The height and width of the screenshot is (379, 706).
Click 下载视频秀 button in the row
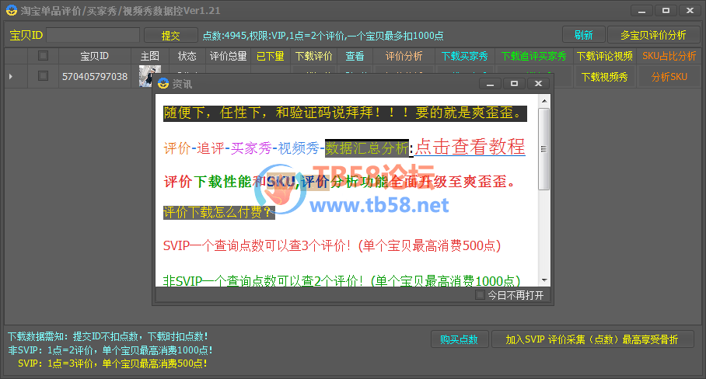pos(604,77)
